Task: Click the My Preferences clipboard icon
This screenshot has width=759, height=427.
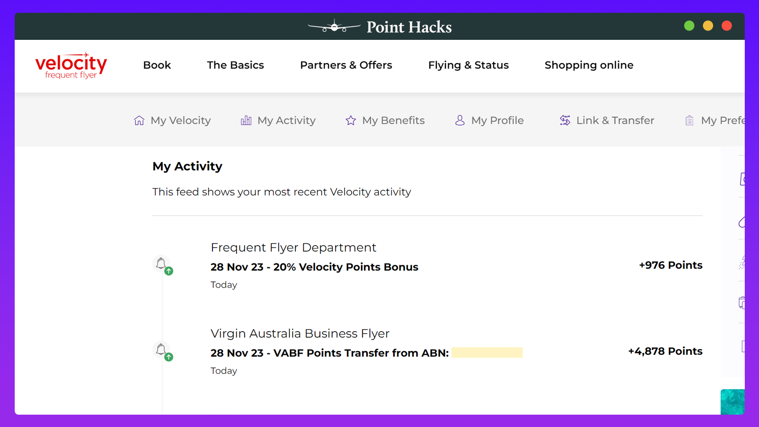Action: [689, 121]
